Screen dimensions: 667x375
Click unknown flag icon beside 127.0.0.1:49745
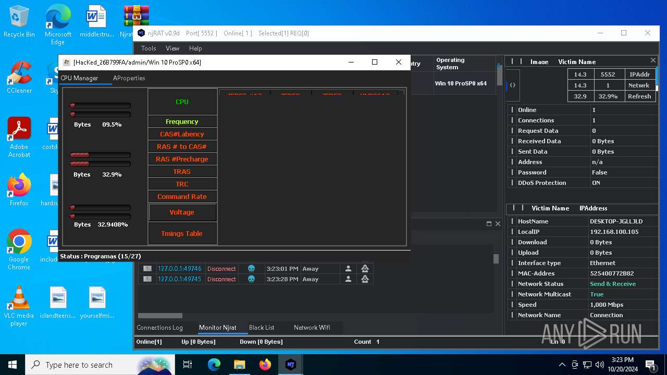pyautogui.click(x=147, y=279)
